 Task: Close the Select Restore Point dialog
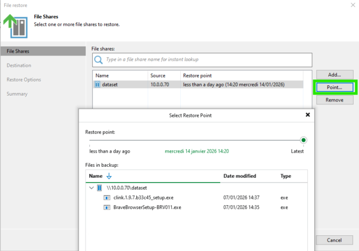[308, 115]
